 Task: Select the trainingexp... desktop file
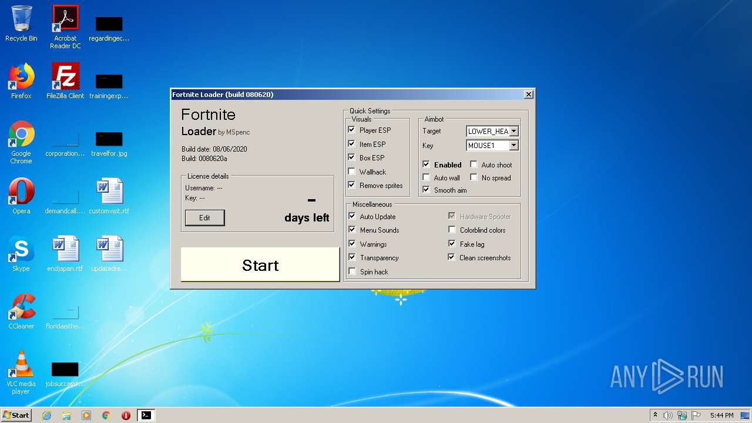pos(109,85)
